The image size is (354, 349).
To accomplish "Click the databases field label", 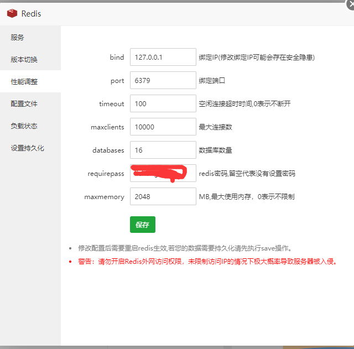I will coord(108,150).
